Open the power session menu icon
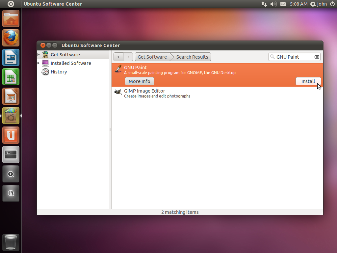 coord(332,4)
